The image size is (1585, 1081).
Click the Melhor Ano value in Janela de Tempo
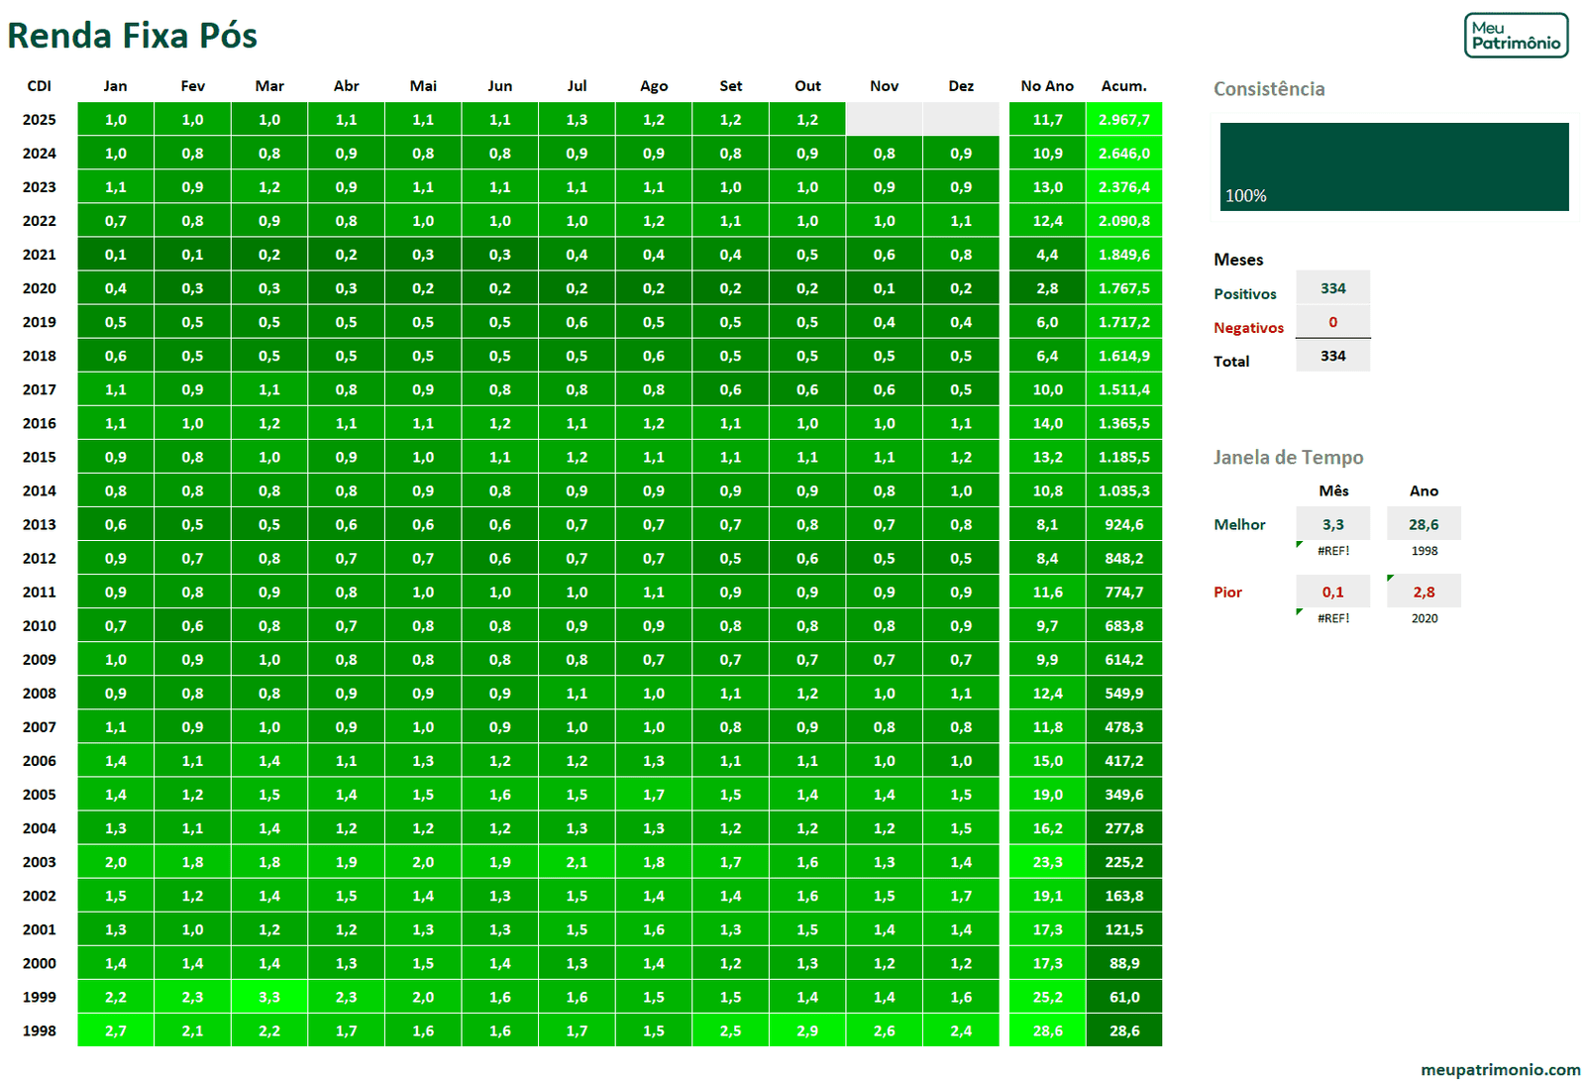click(x=1424, y=524)
